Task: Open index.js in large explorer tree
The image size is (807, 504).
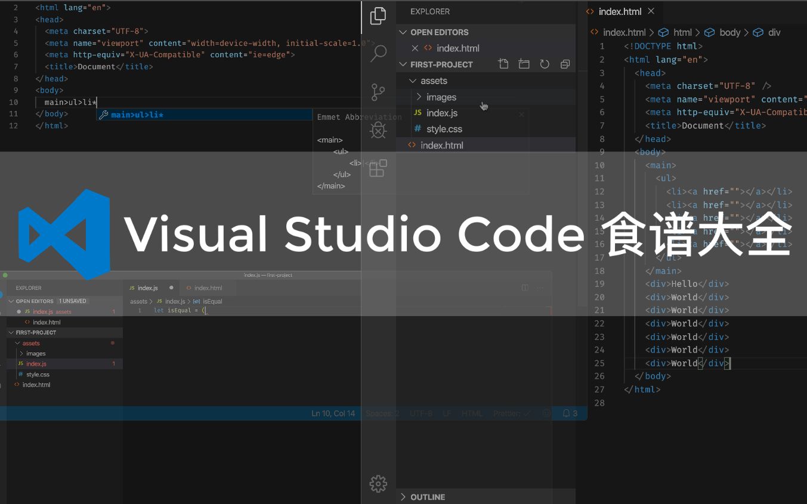Action: click(x=442, y=113)
